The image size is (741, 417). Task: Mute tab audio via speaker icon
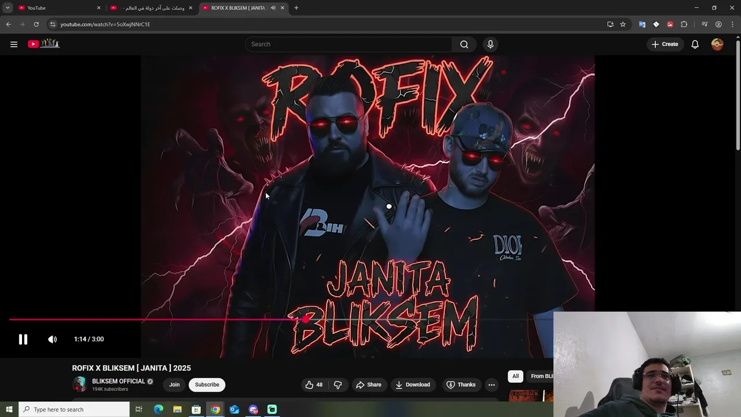click(273, 8)
